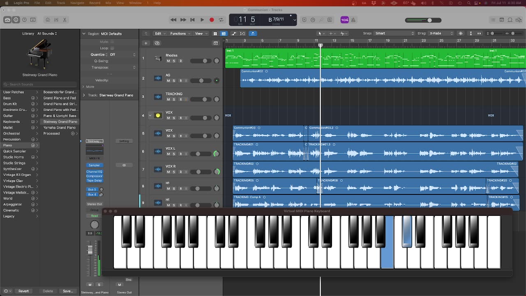Screen dimensions: 526x296
Task: Open the Drag X-Fade dropdown
Action: (x=441, y=33)
